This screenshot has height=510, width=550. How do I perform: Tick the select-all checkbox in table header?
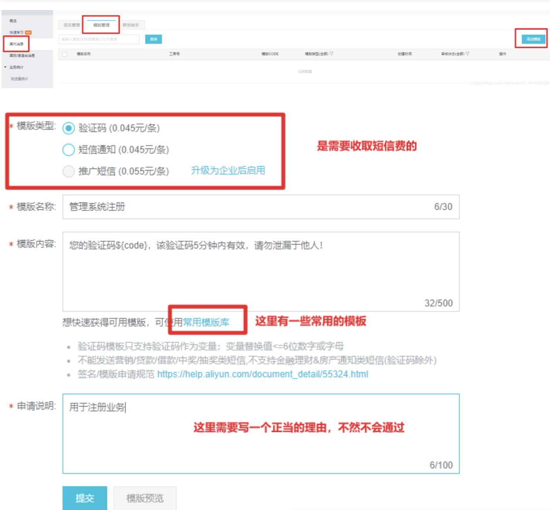(x=65, y=54)
